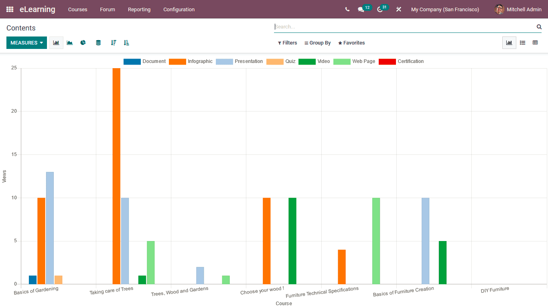Toggle stacked bar chart mode
The height and width of the screenshot is (308, 548).
[x=98, y=43]
